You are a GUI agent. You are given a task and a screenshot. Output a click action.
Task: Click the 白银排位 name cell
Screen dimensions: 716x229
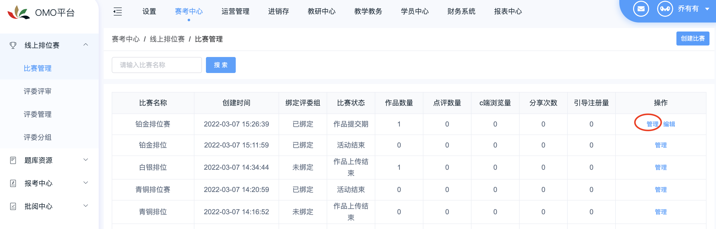click(153, 167)
